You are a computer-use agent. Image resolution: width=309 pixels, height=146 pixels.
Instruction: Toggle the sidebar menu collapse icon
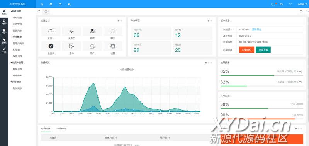click(42, 4)
